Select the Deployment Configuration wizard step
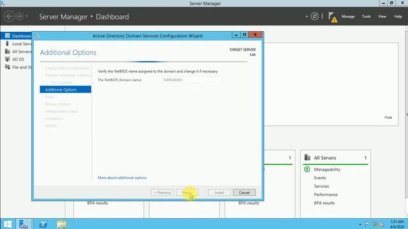Image resolution: width=408 pixels, height=229 pixels. [x=67, y=68]
